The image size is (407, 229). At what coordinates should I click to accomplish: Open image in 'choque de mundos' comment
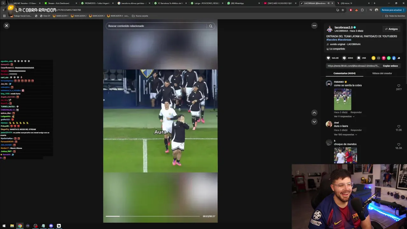[345, 156]
